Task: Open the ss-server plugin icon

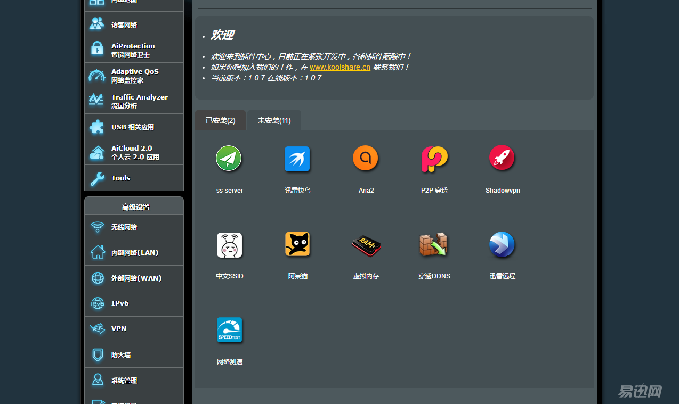Action: pos(229,159)
